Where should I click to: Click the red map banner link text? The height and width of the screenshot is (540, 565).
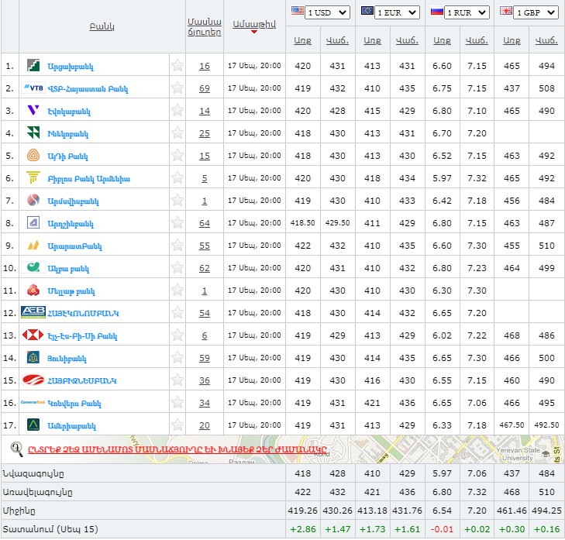point(177,449)
